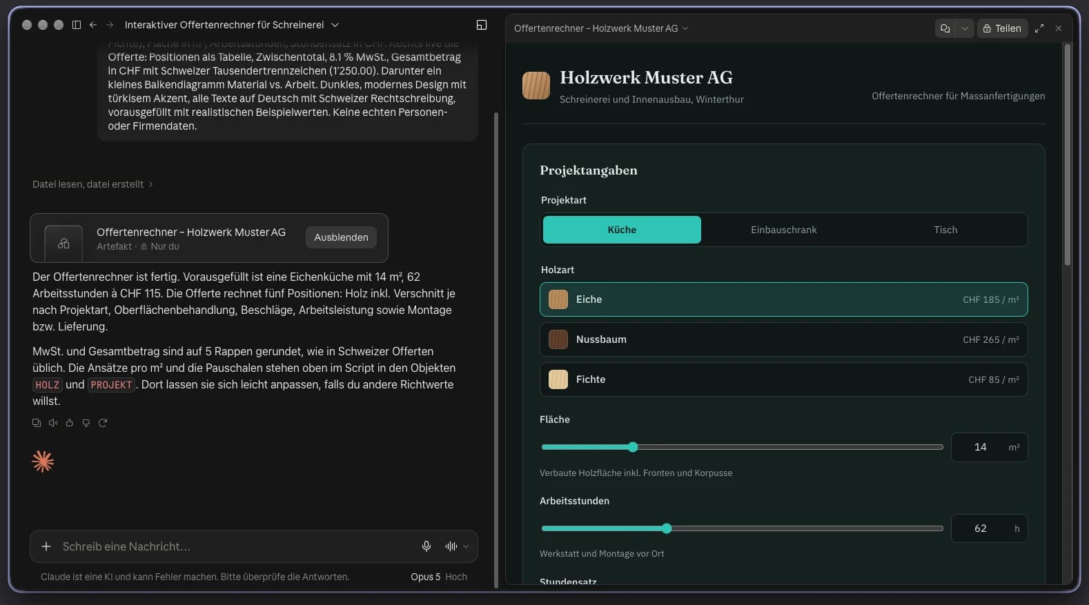Click the Fläche slider handle
The height and width of the screenshot is (605, 1089).
point(633,447)
